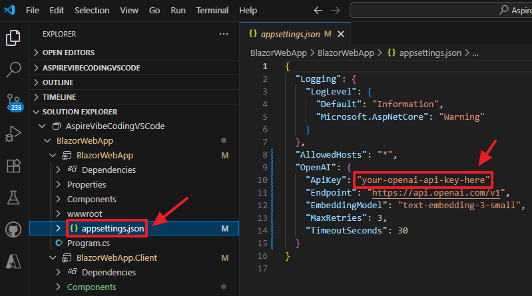This screenshot has width=532, height=296.
Task: Collapse the AspireVibeCodingVSCode solution node
Action: (43, 126)
